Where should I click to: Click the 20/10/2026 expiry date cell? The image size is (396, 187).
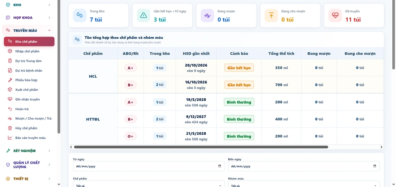(x=196, y=68)
